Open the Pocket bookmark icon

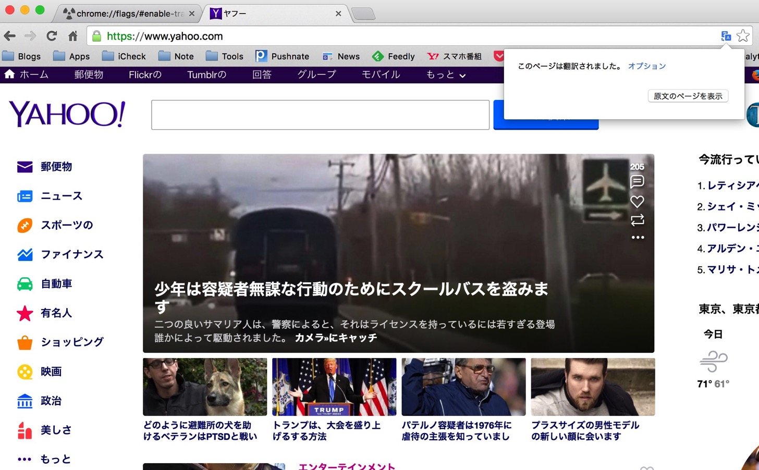(499, 56)
